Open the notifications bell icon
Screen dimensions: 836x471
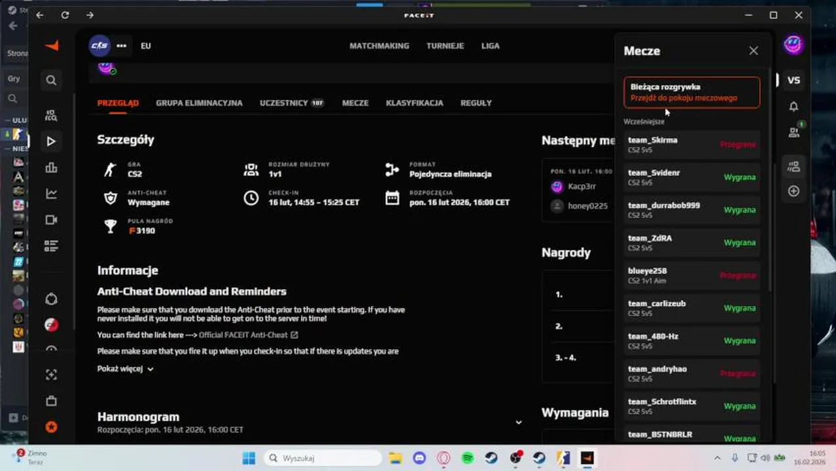(793, 106)
